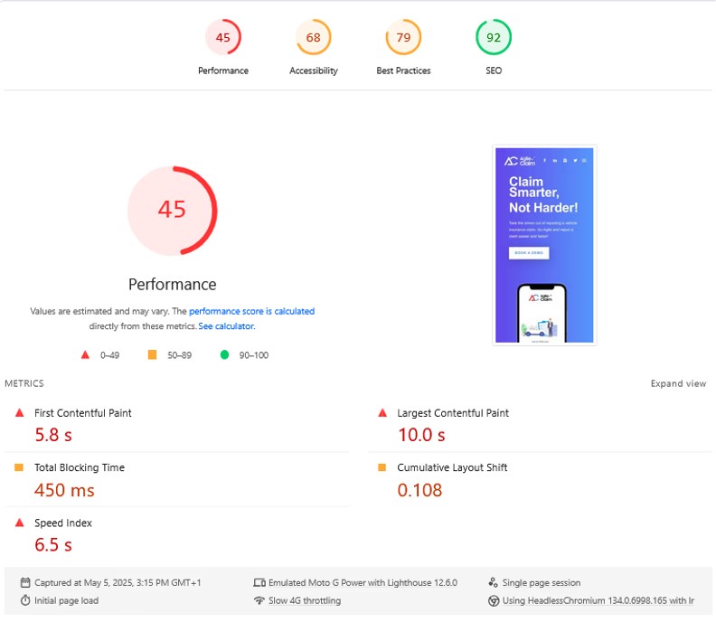Click the device icon beside Emulated Moto G Power
This screenshot has height=622, width=716.
[x=259, y=582]
